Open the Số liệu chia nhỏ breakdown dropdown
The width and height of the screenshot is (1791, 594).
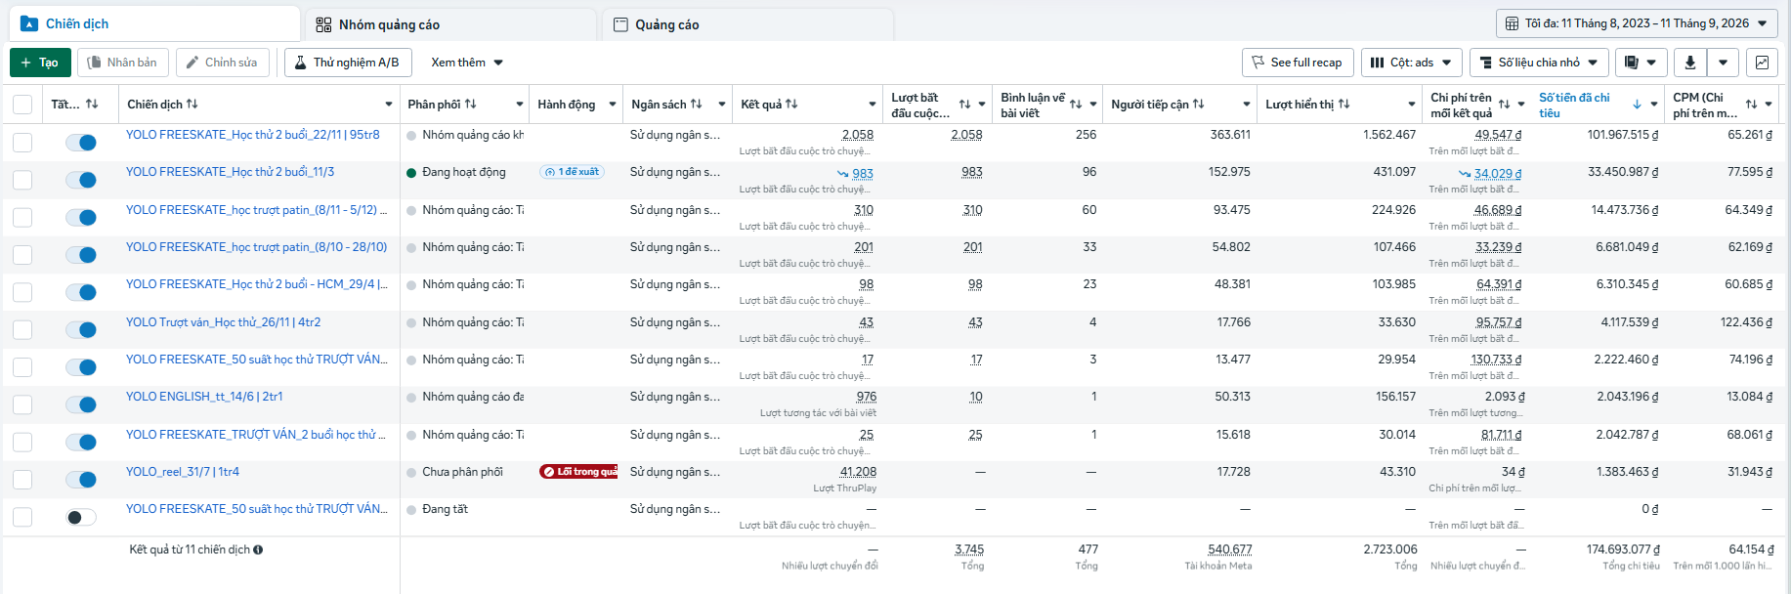[x=1539, y=63]
